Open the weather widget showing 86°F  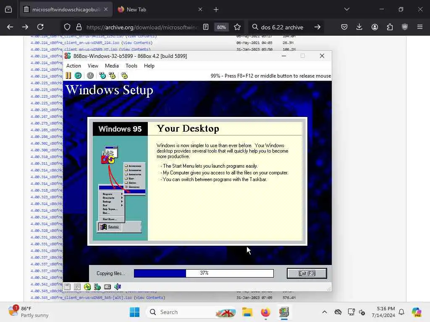pos(28,312)
